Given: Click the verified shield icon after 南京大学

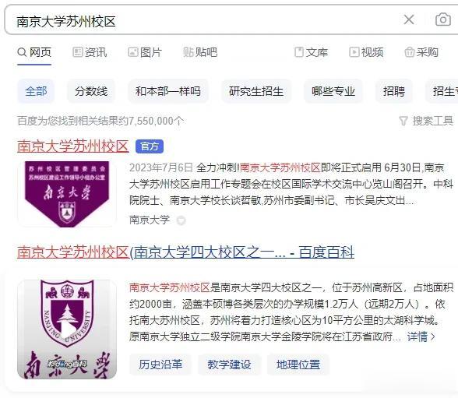Looking at the screenshot, I should pos(181,220).
